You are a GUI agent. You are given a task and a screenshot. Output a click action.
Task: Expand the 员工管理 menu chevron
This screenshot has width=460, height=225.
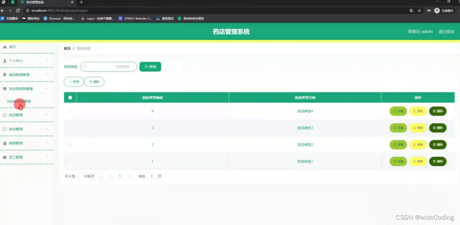pos(46,157)
